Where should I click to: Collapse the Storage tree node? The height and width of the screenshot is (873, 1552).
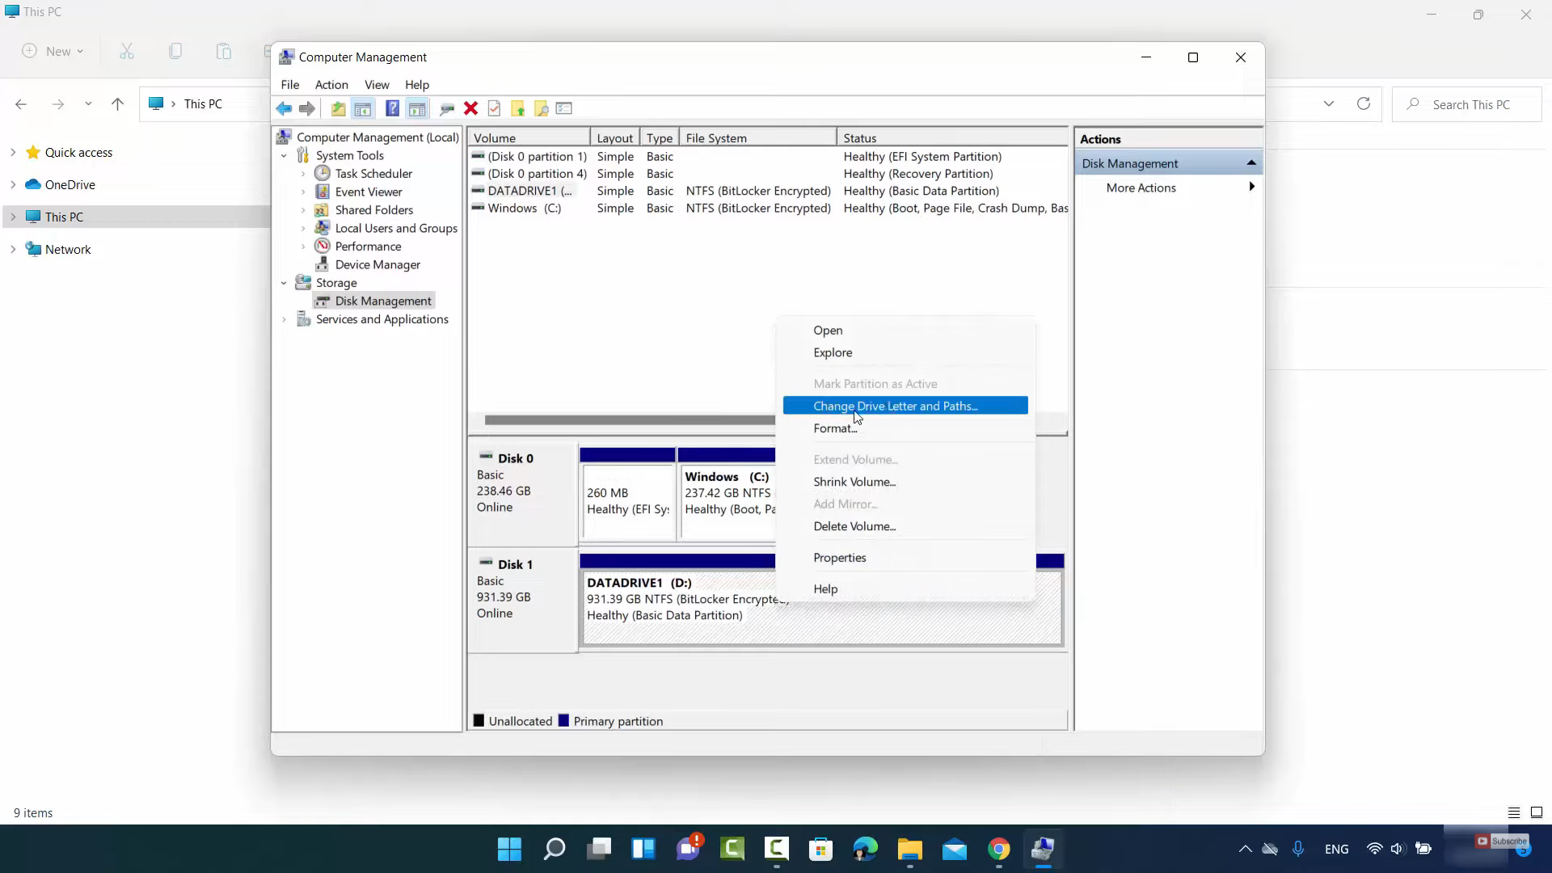pos(284,283)
